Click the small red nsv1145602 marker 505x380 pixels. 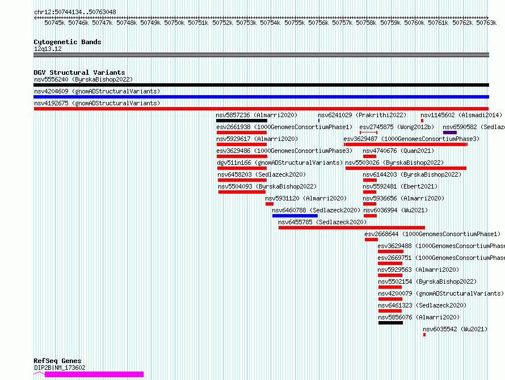click(422, 121)
